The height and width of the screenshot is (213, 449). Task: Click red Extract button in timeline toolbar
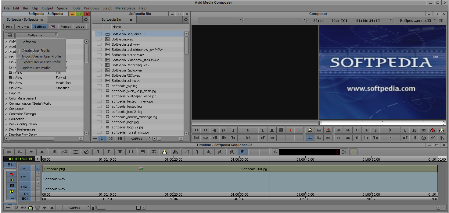(x=175, y=152)
